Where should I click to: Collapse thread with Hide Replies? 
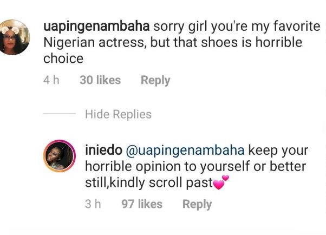[x=118, y=114]
